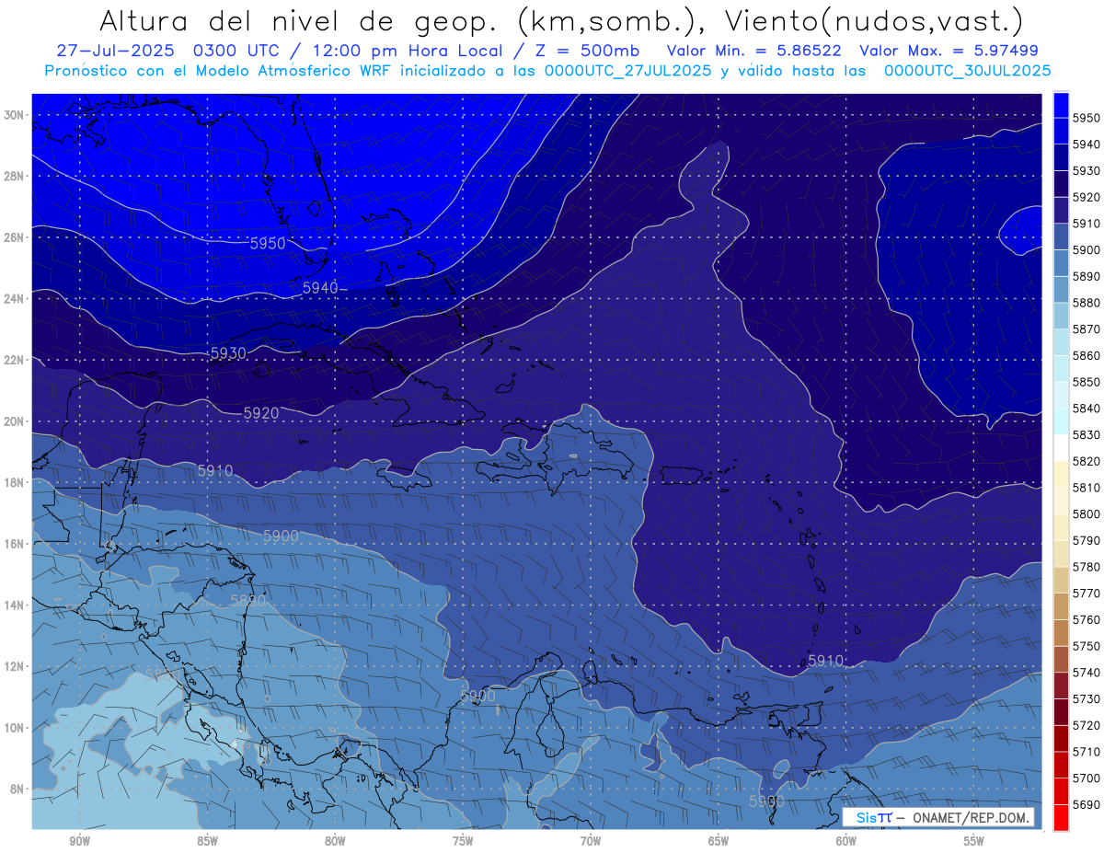Click the 'Valor Max. = 5.97499' text
Image resolution: width=1104 pixels, height=853 pixels.
click(949, 51)
